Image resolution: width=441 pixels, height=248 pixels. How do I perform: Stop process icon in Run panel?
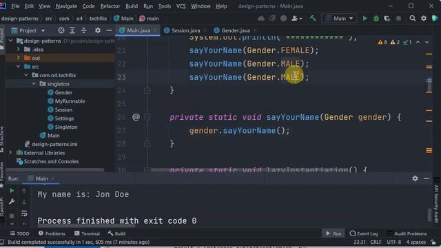[x=12, y=216]
